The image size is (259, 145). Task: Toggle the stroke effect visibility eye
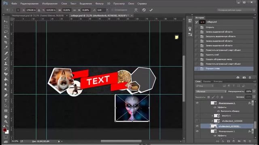219,111
